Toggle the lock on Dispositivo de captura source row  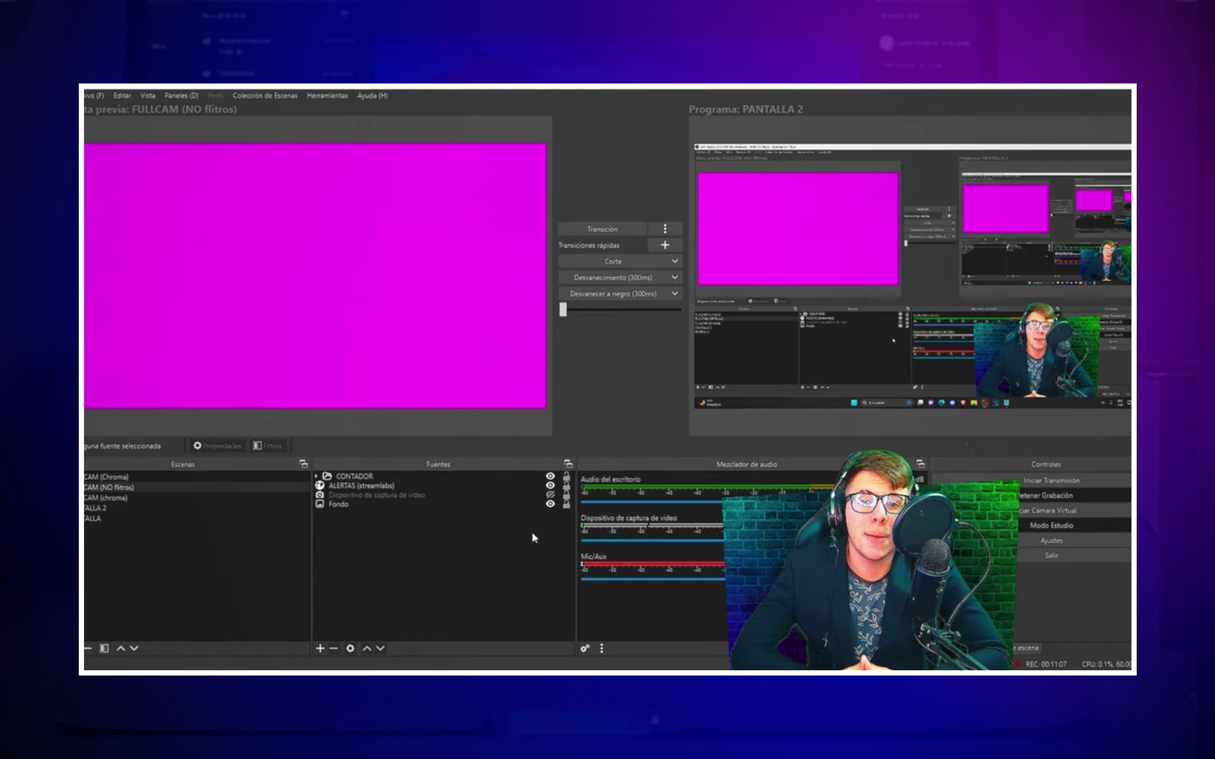(x=566, y=495)
